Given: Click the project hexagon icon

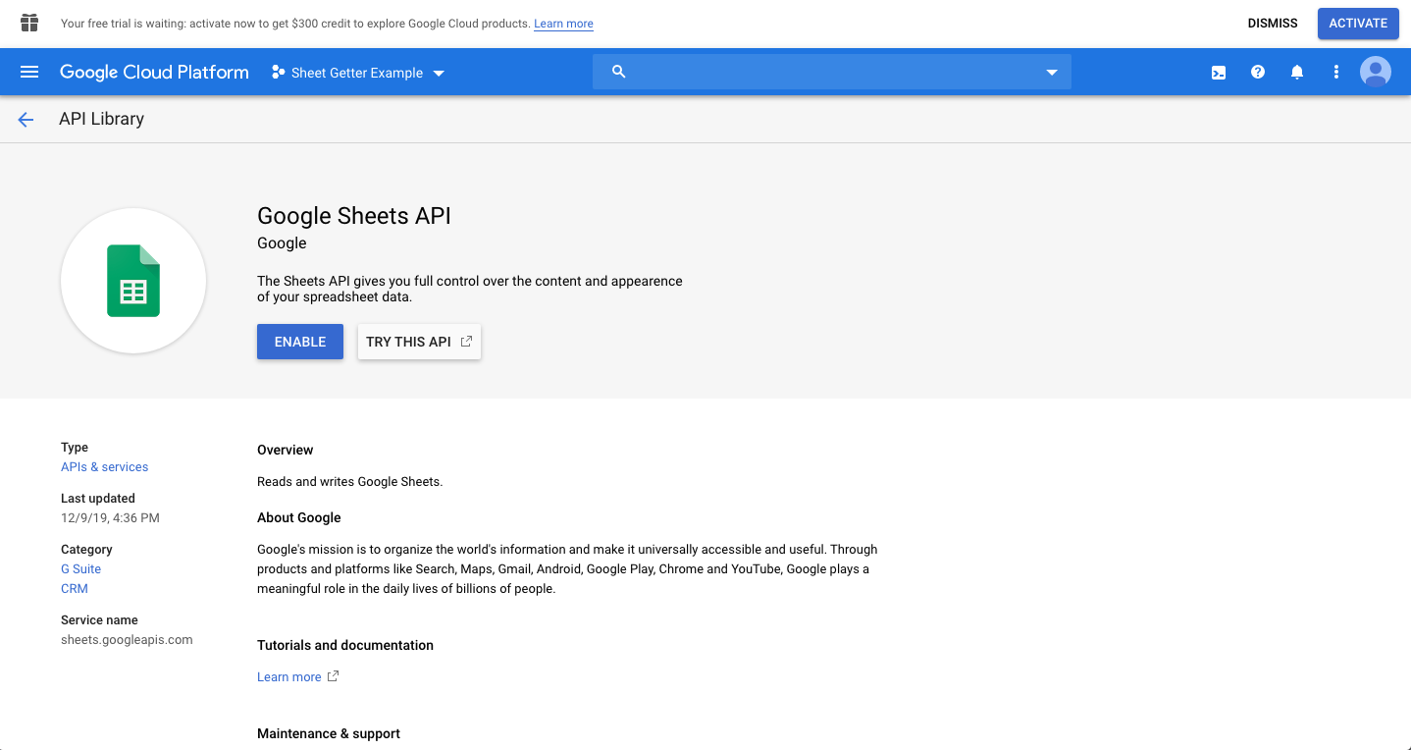Looking at the screenshot, I should coord(279,73).
